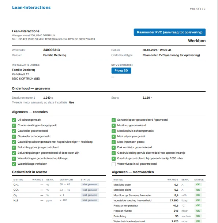Click the OK status for 'Mestklep dicht'
Image resolution: width=218 pixels, height=223 pixels.
tap(198, 190)
